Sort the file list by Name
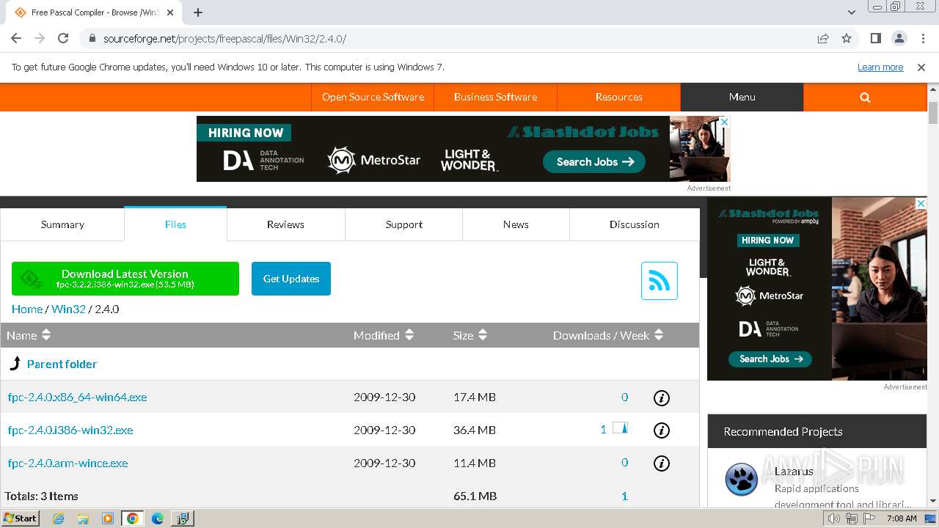Screen dimensions: 939x528 29,335
